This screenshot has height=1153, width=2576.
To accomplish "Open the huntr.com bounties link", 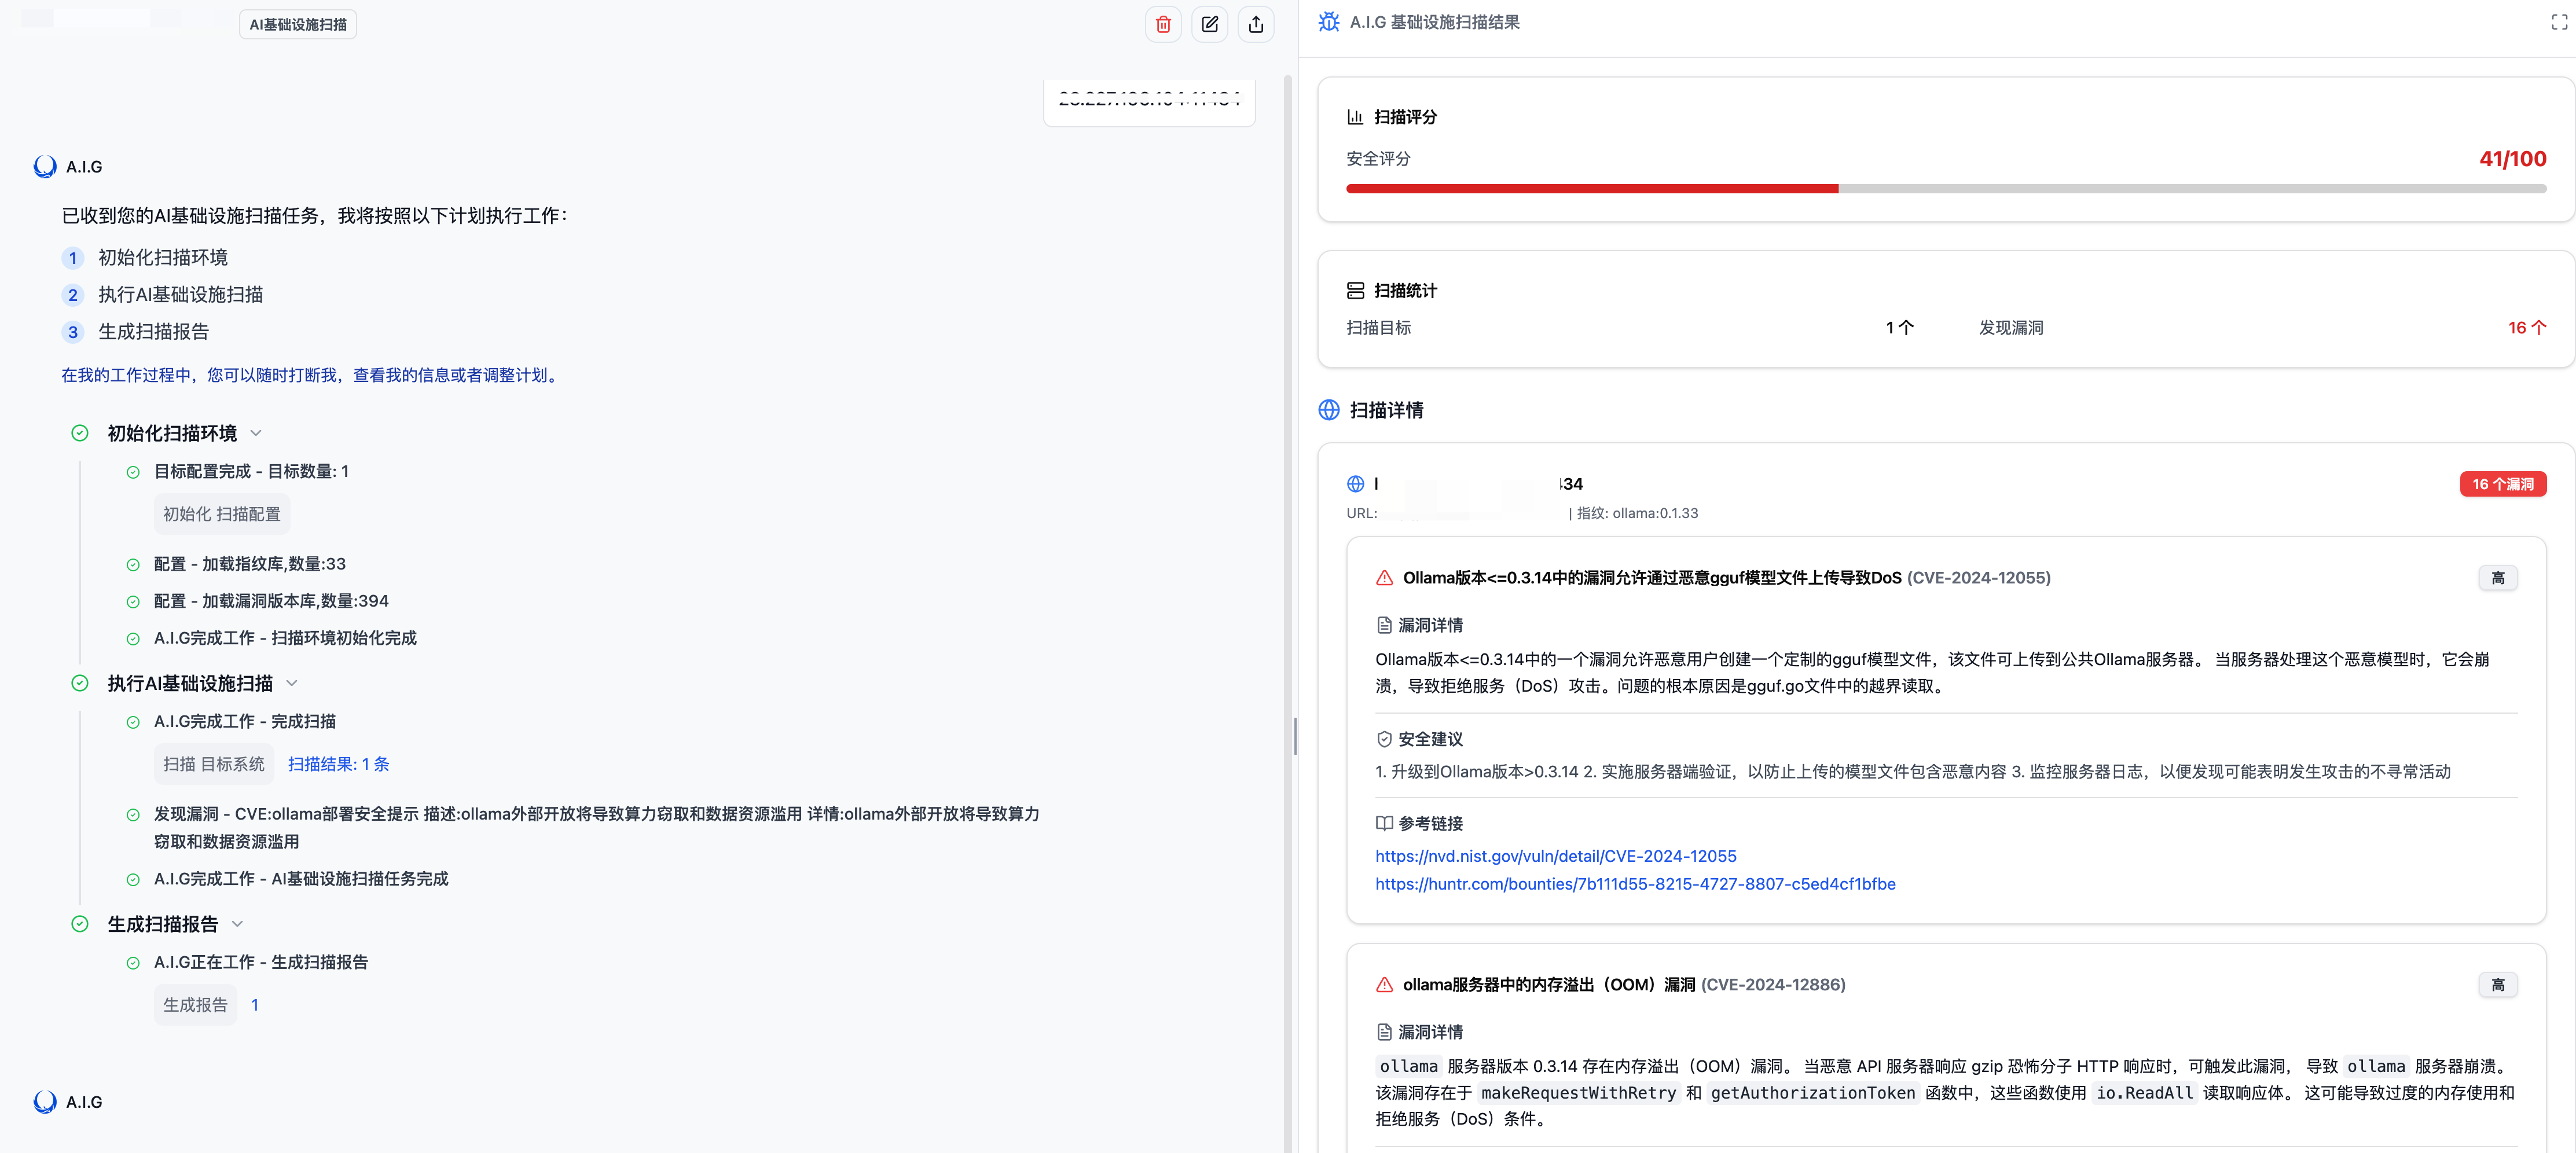I will (1635, 884).
